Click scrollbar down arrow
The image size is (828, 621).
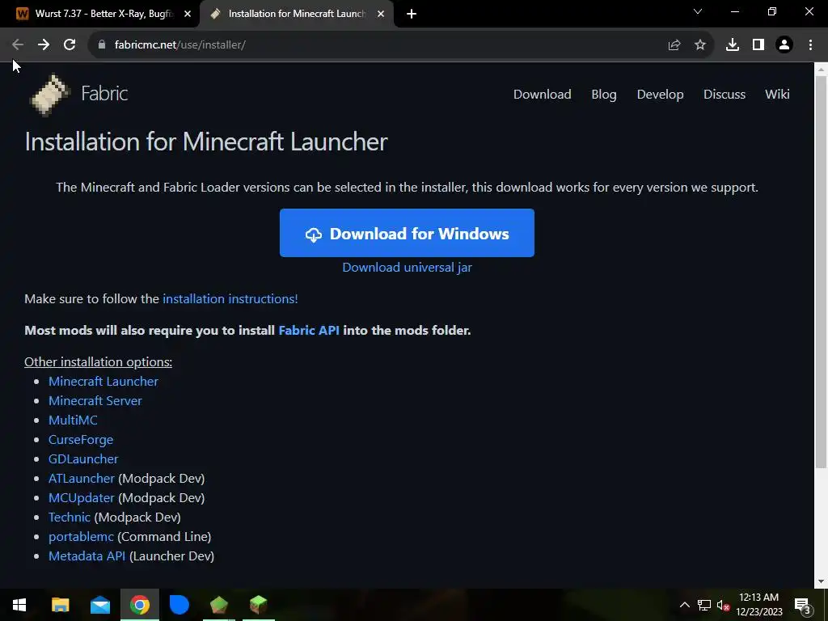pyautogui.click(x=821, y=581)
